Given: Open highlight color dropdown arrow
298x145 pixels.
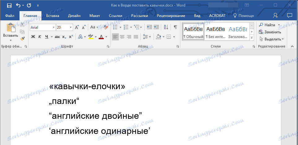Looking at the screenshot, I should tap(96, 37).
